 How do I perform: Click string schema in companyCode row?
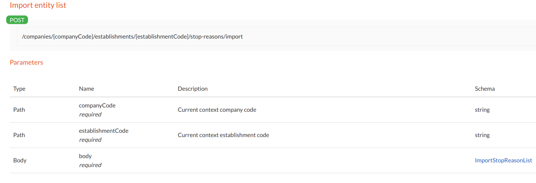click(482, 110)
